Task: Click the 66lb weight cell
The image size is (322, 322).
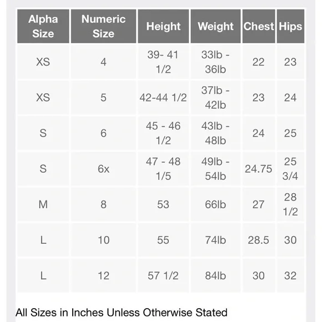Action: 215,204
